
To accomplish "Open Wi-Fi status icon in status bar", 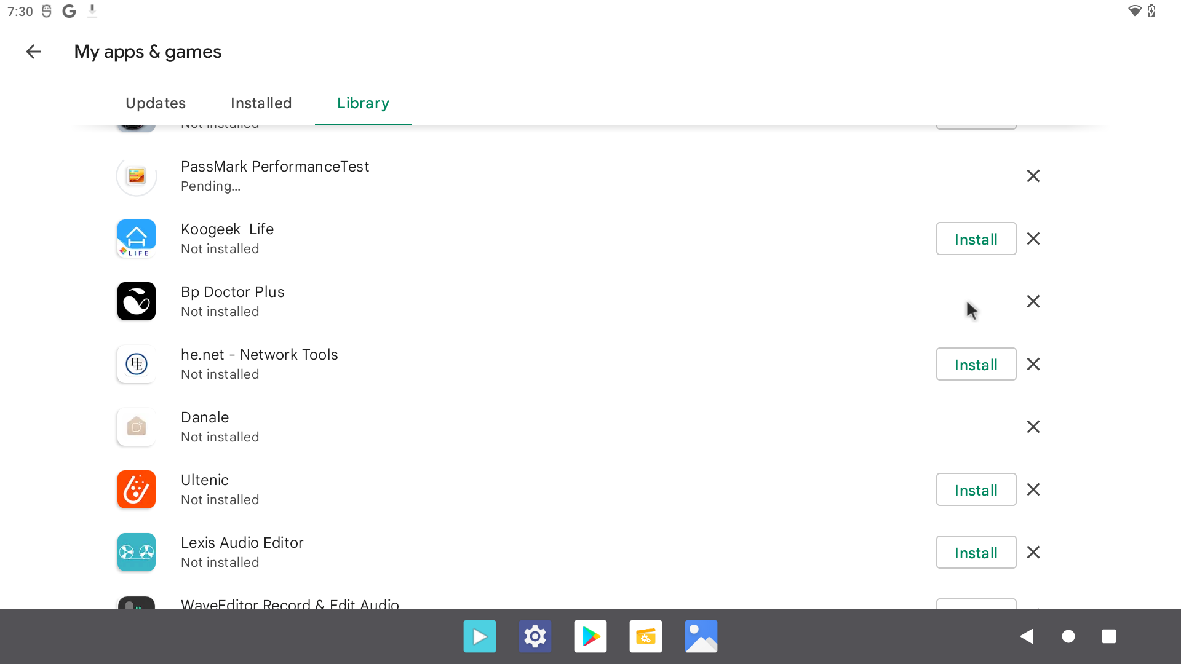I will tap(1135, 11).
